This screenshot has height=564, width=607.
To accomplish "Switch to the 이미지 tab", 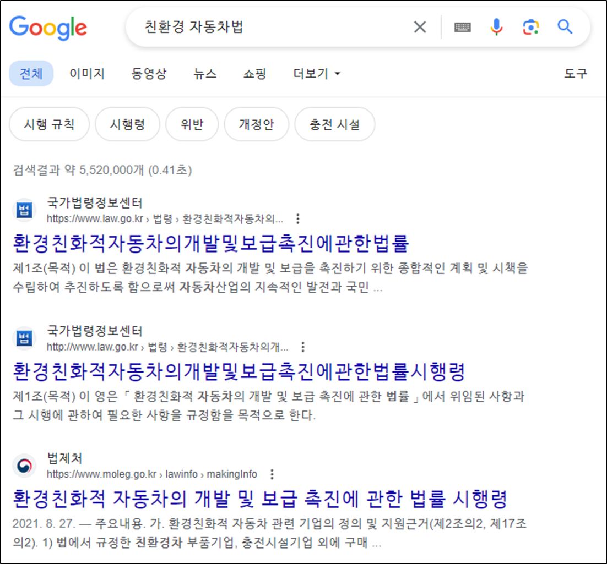I will [87, 74].
